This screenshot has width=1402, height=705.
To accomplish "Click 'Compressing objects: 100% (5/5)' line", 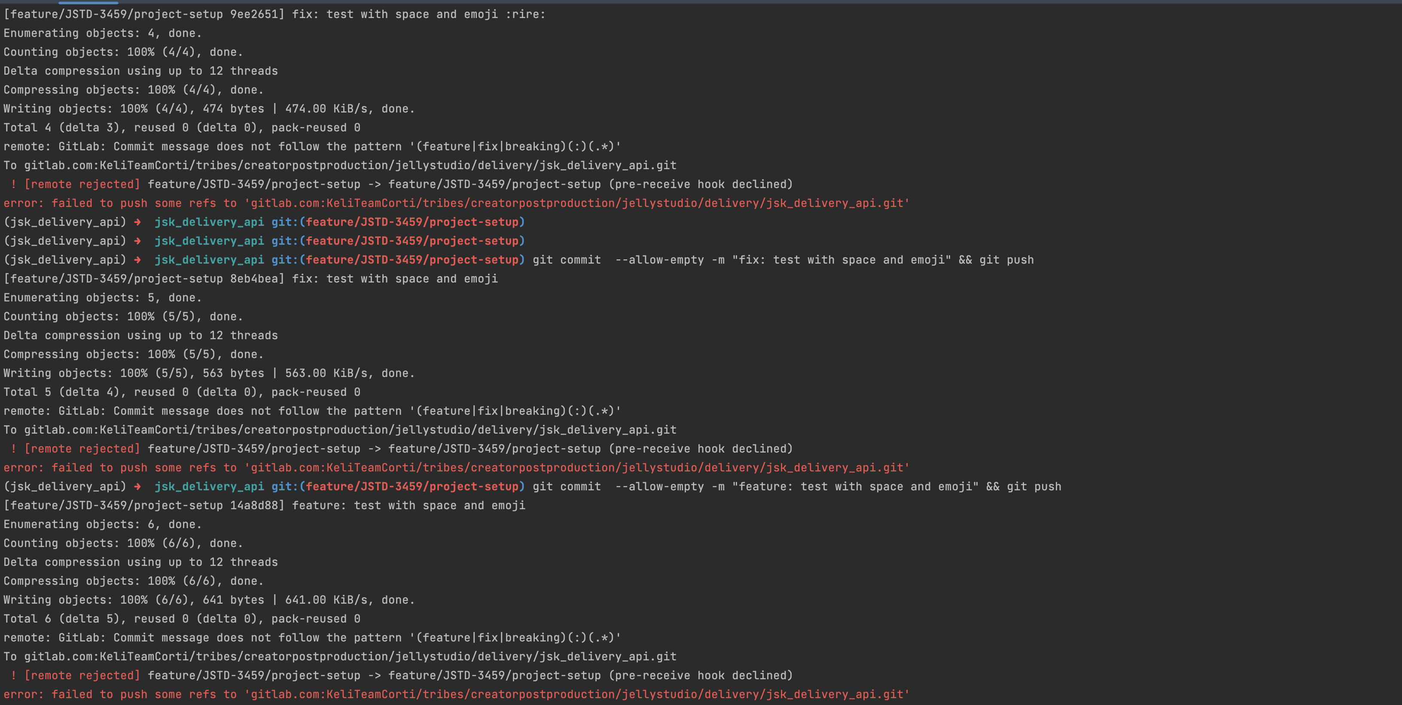I will 133,355.
